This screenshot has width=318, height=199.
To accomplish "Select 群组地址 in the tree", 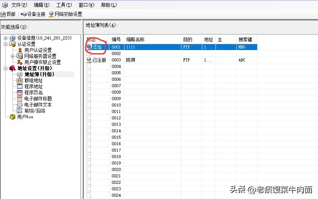I will point(33,80).
